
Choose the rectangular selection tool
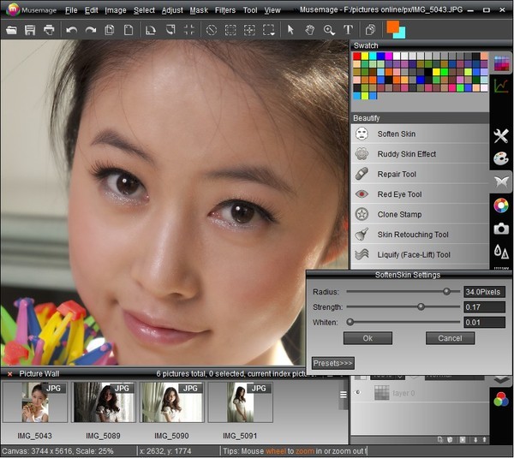(230, 30)
